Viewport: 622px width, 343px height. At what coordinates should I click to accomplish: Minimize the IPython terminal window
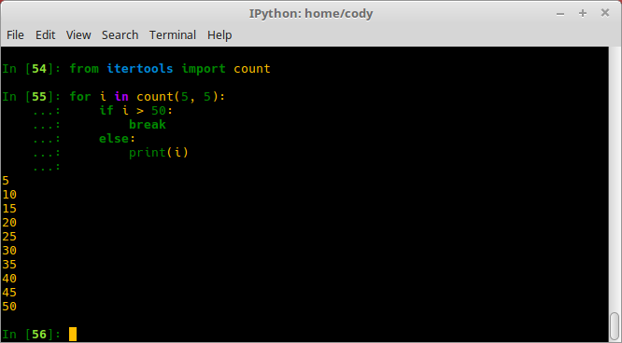click(x=560, y=13)
